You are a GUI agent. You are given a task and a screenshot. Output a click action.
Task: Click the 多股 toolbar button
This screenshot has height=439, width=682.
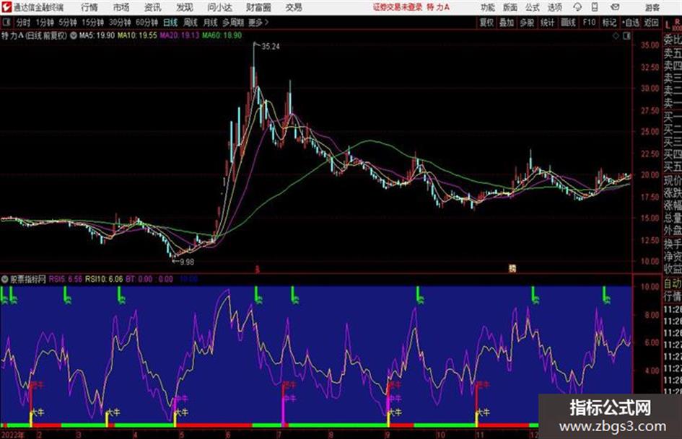pos(527,22)
